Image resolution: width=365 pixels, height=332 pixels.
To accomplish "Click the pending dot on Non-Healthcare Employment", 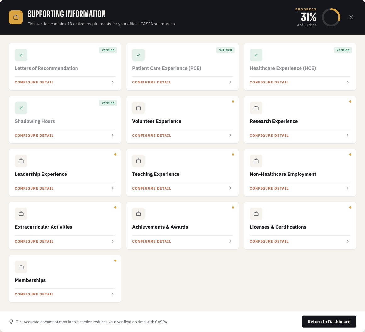I will pyautogui.click(x=350, y=154).
